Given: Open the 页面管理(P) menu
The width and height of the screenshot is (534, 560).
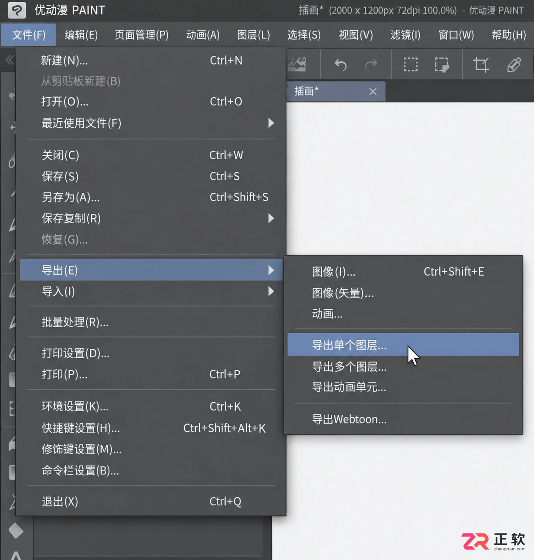Looking at the screenshot, I should [x=142, y=34].
